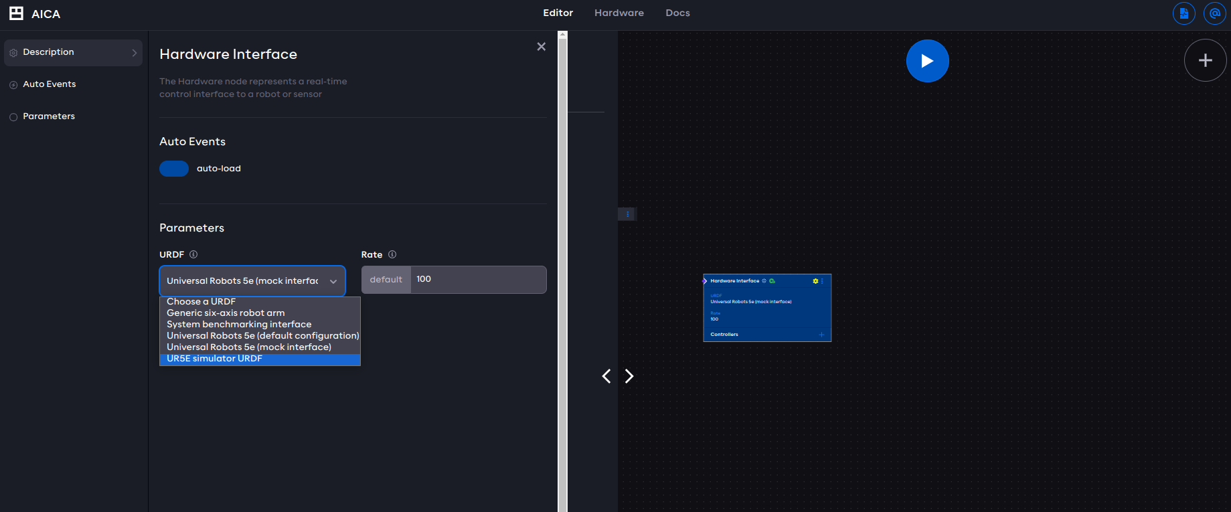Open the URDF dropdown combo box
Viewport: 1231px width, 512px height.
pos(252,281)
